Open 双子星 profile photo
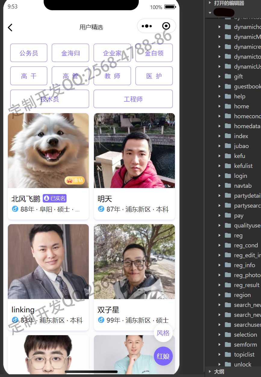261x377 pixels. coord(134,261)
